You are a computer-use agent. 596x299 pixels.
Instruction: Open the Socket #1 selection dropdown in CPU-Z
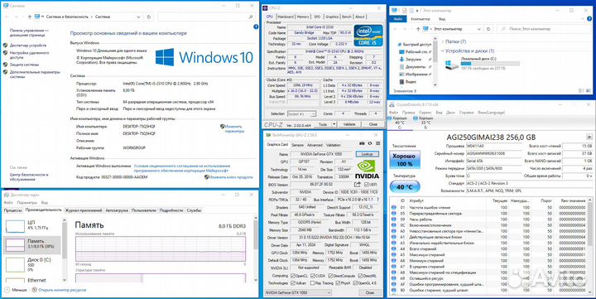click(x=302, y=113)
